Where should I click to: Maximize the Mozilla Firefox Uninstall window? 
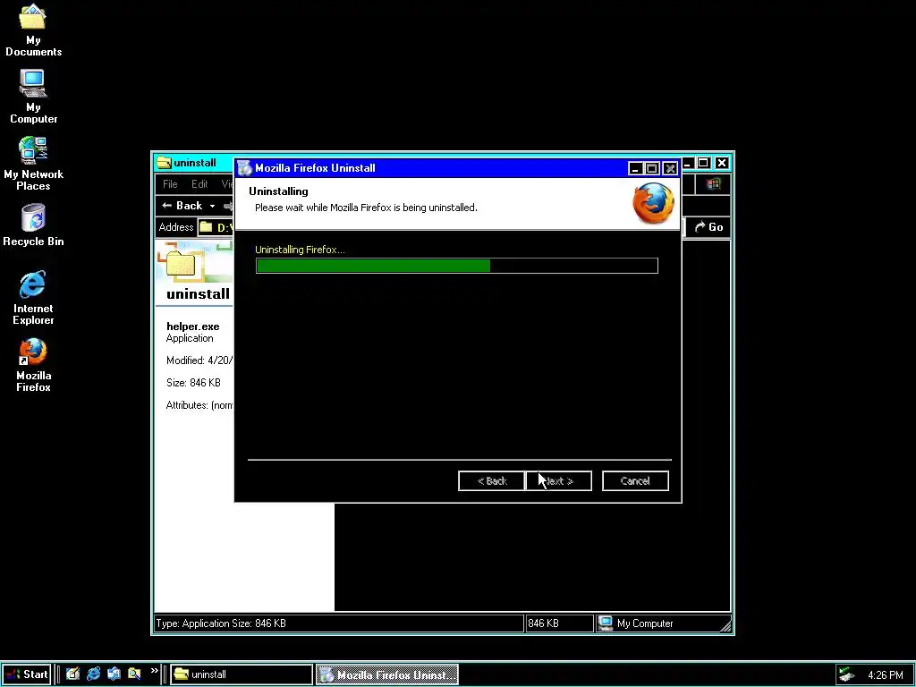click(652, 169)
